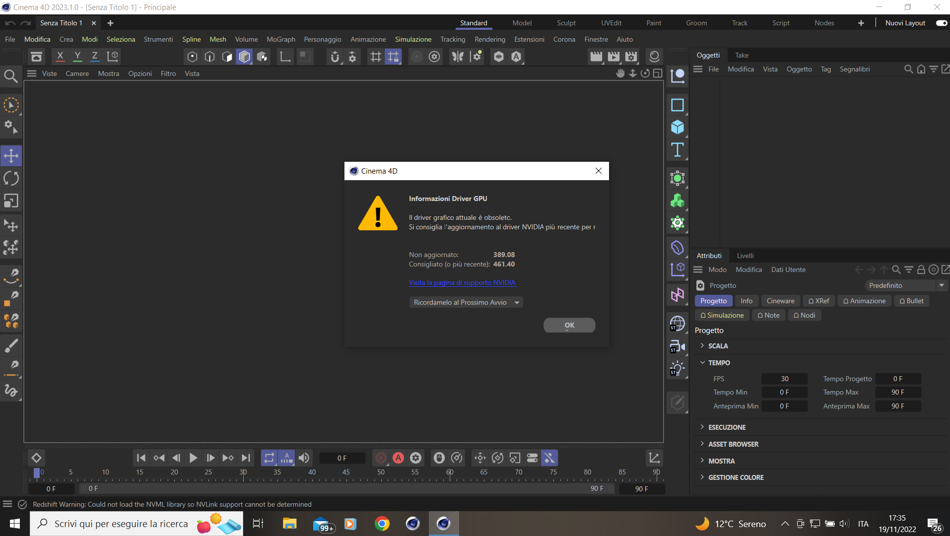Collapse the TEMPO section
The image size is (950, 536).
click(719, 363)
